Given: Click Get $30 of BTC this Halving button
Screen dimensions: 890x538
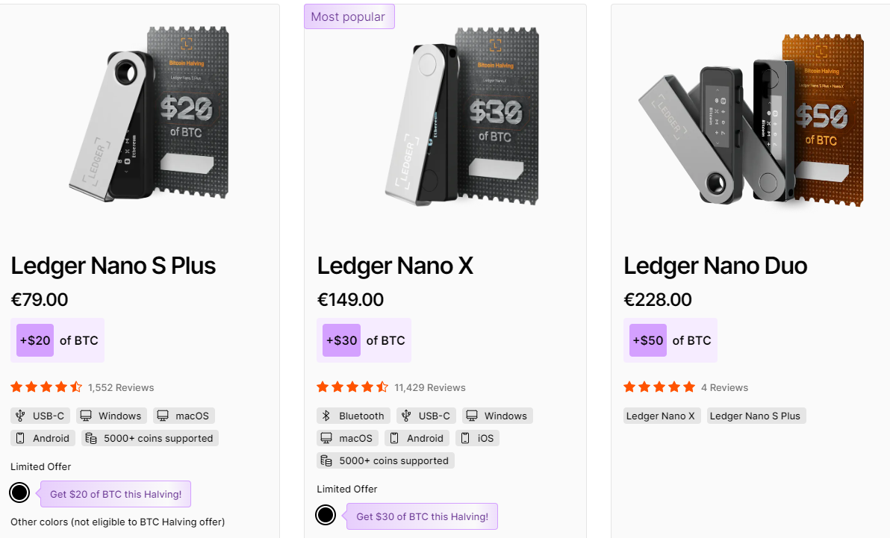Looking at the screenshot, I should (x=422, y=516).
